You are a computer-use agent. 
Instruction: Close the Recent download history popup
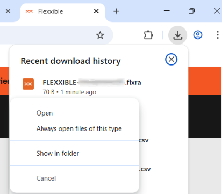[171, 59]
